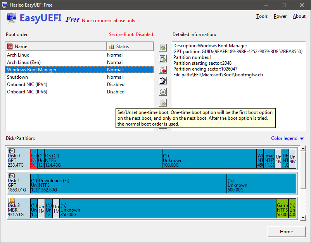The image size is (311, 243).
Task: Open the Power menu
Action: 280,16
